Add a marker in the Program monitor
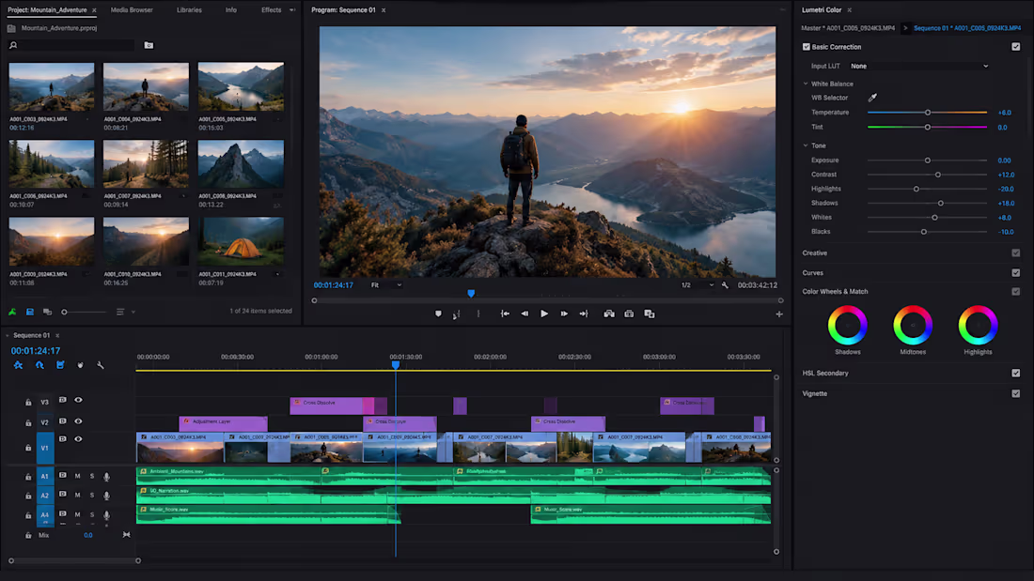 tap(439, 313)
